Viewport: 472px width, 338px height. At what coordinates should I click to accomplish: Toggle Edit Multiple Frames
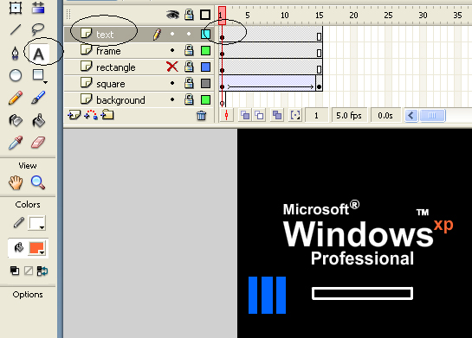(x=277, y=115)
